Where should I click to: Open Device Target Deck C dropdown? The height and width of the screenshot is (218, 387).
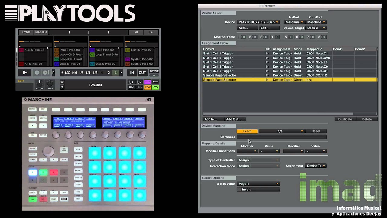pyautogui.click(x=316, y=28)
